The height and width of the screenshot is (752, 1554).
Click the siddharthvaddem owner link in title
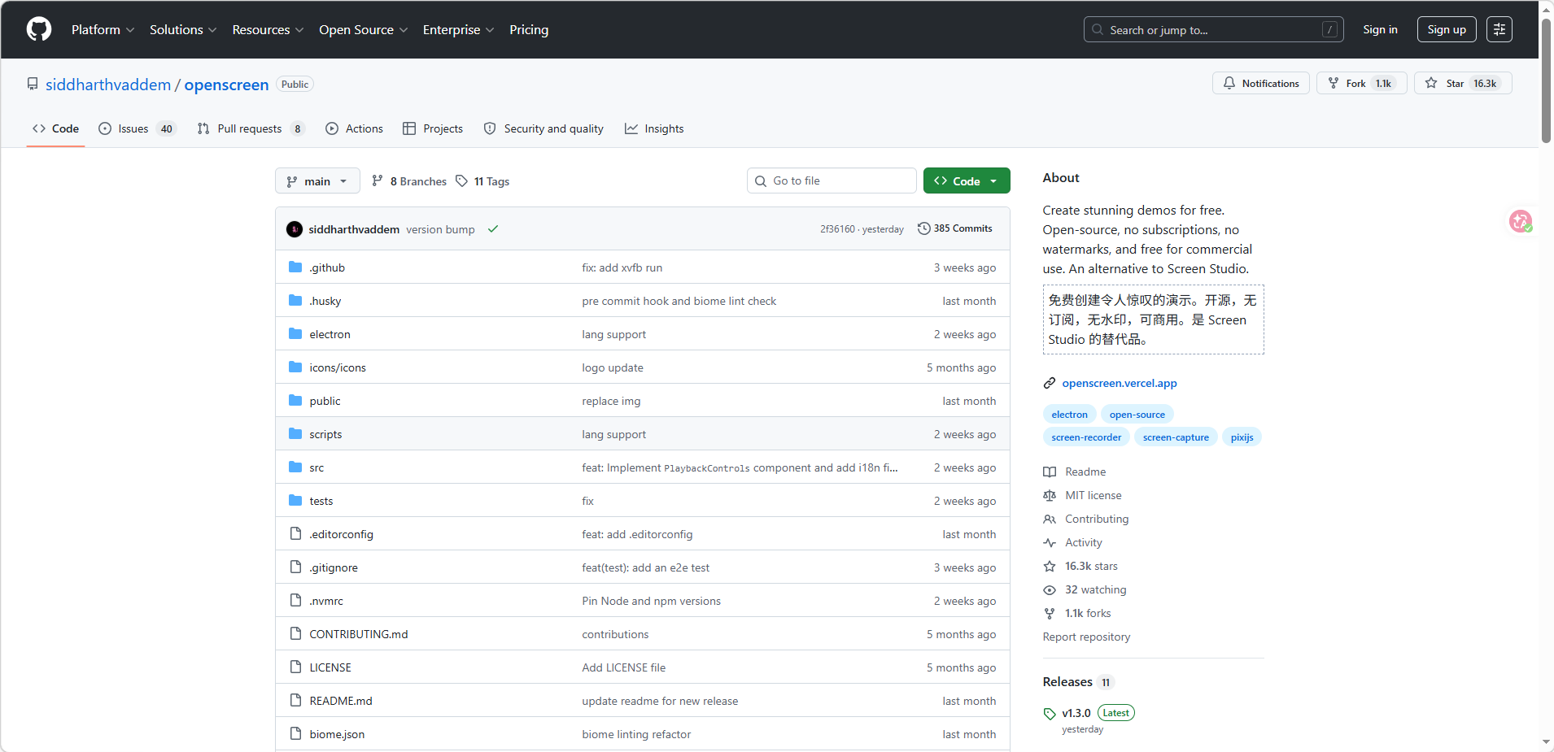click(108, 85)
